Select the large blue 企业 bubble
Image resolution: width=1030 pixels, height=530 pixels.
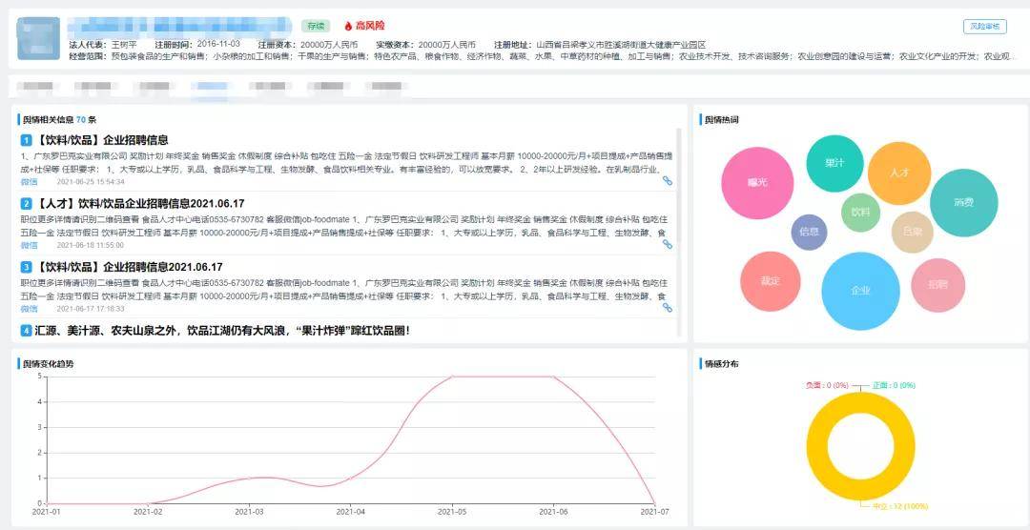tap(860, 291)
